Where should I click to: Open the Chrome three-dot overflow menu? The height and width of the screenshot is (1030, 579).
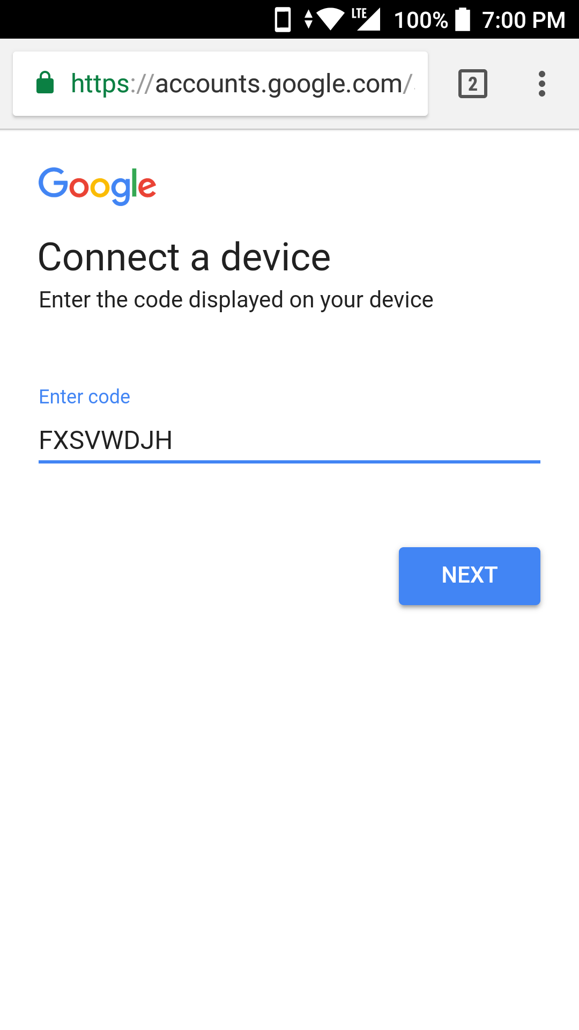coord(542,84)
